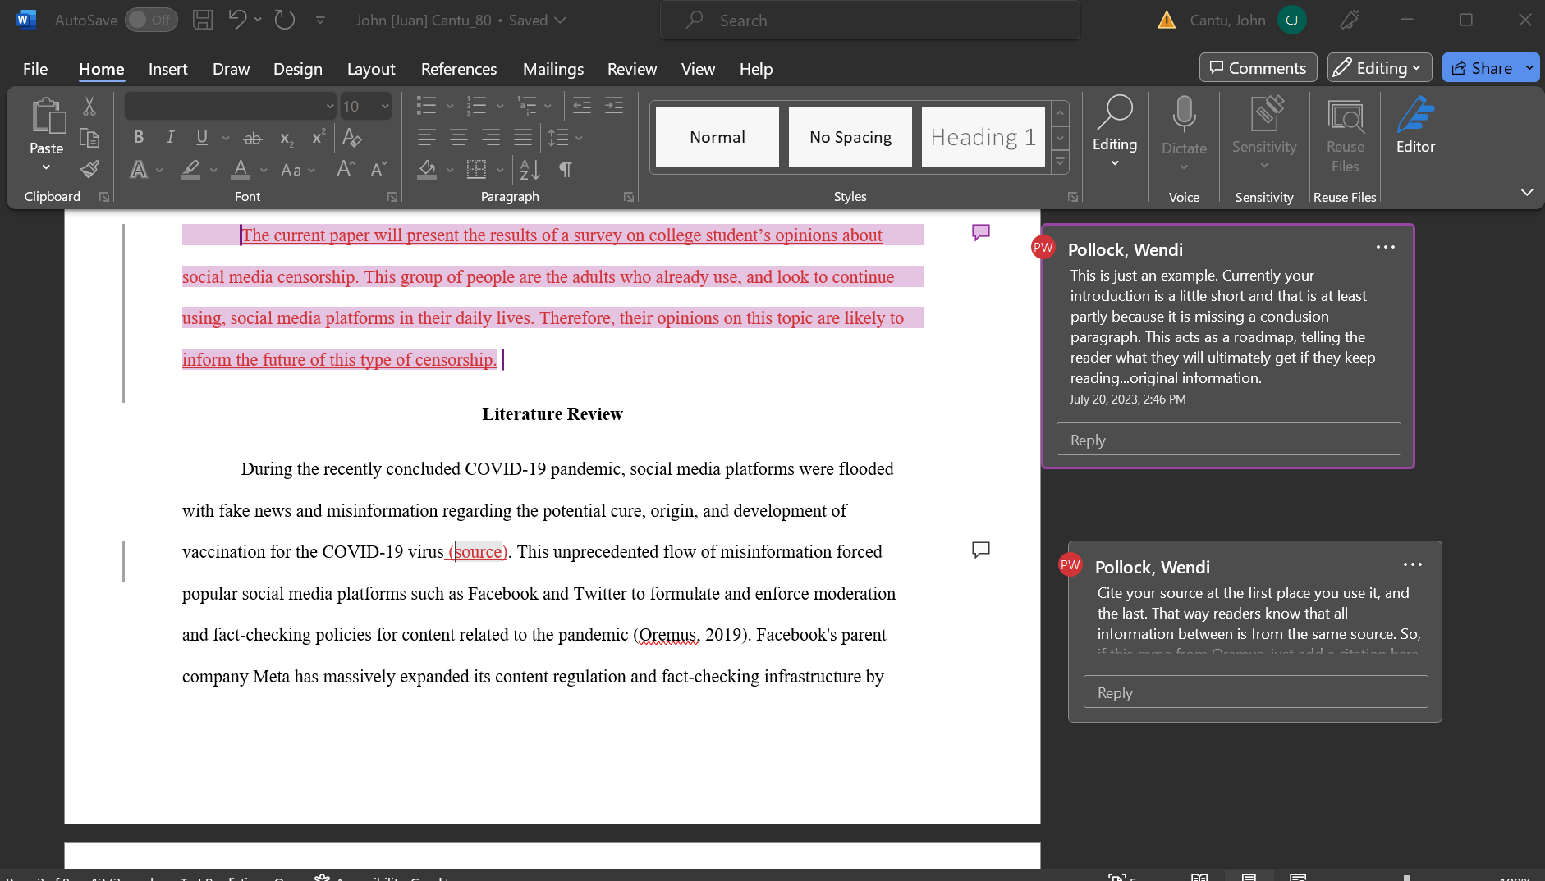Expand the numbered list dropdown
1545x881 pixels.
[500, 106]
